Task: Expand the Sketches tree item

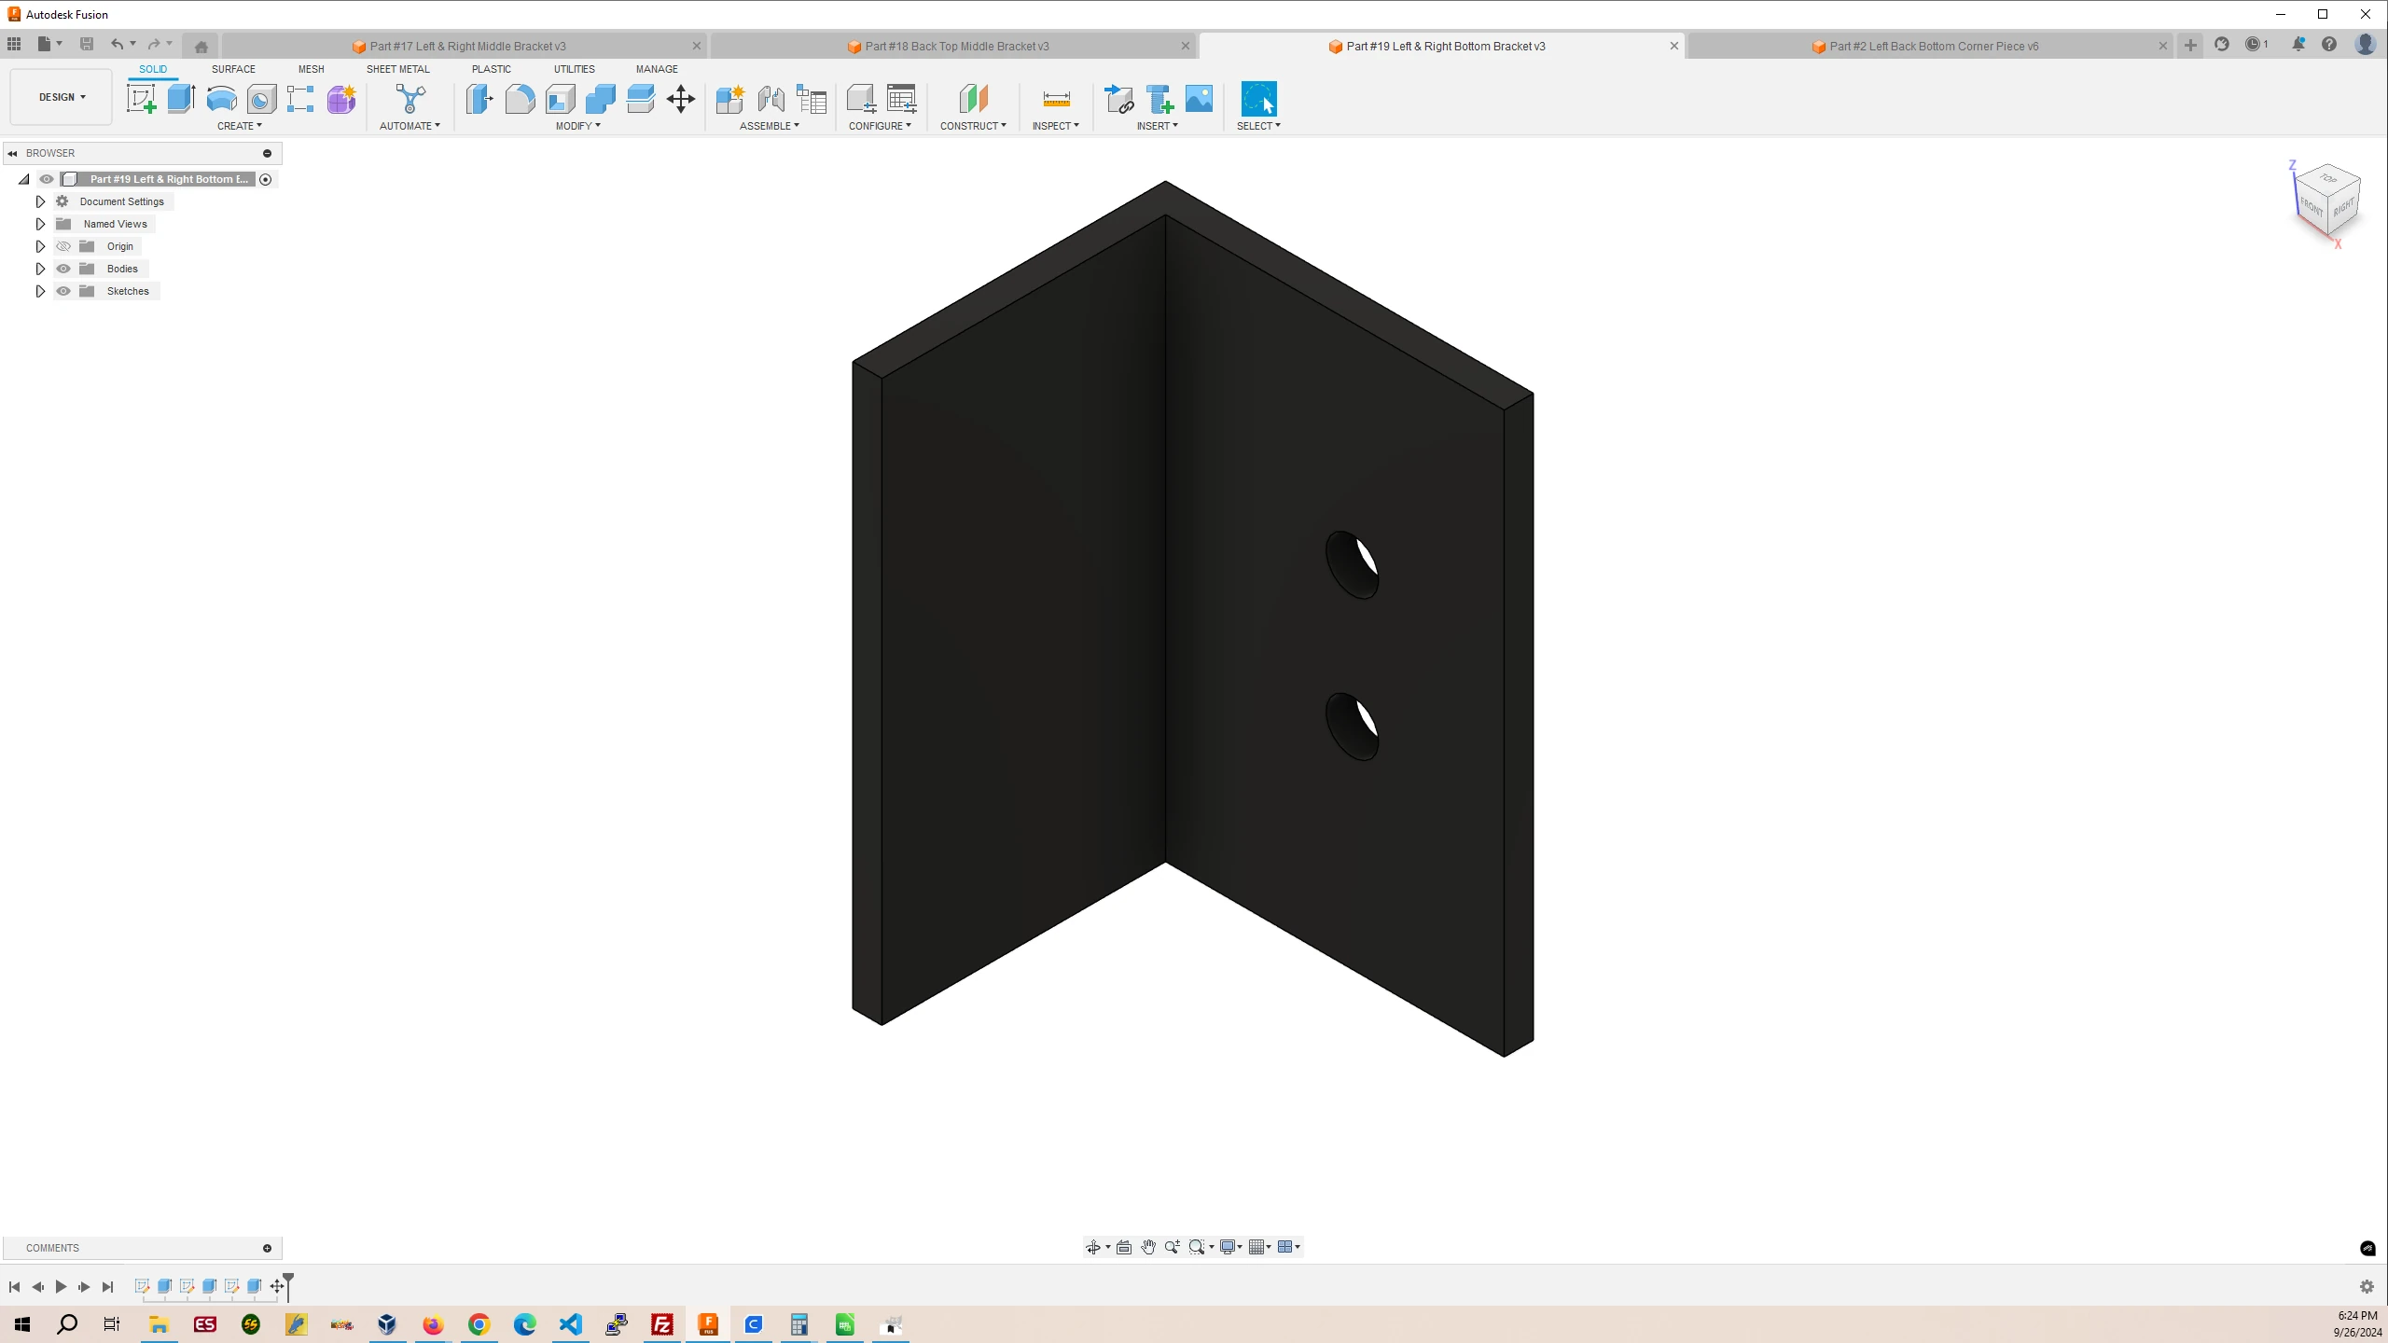Action: point(39,290)
